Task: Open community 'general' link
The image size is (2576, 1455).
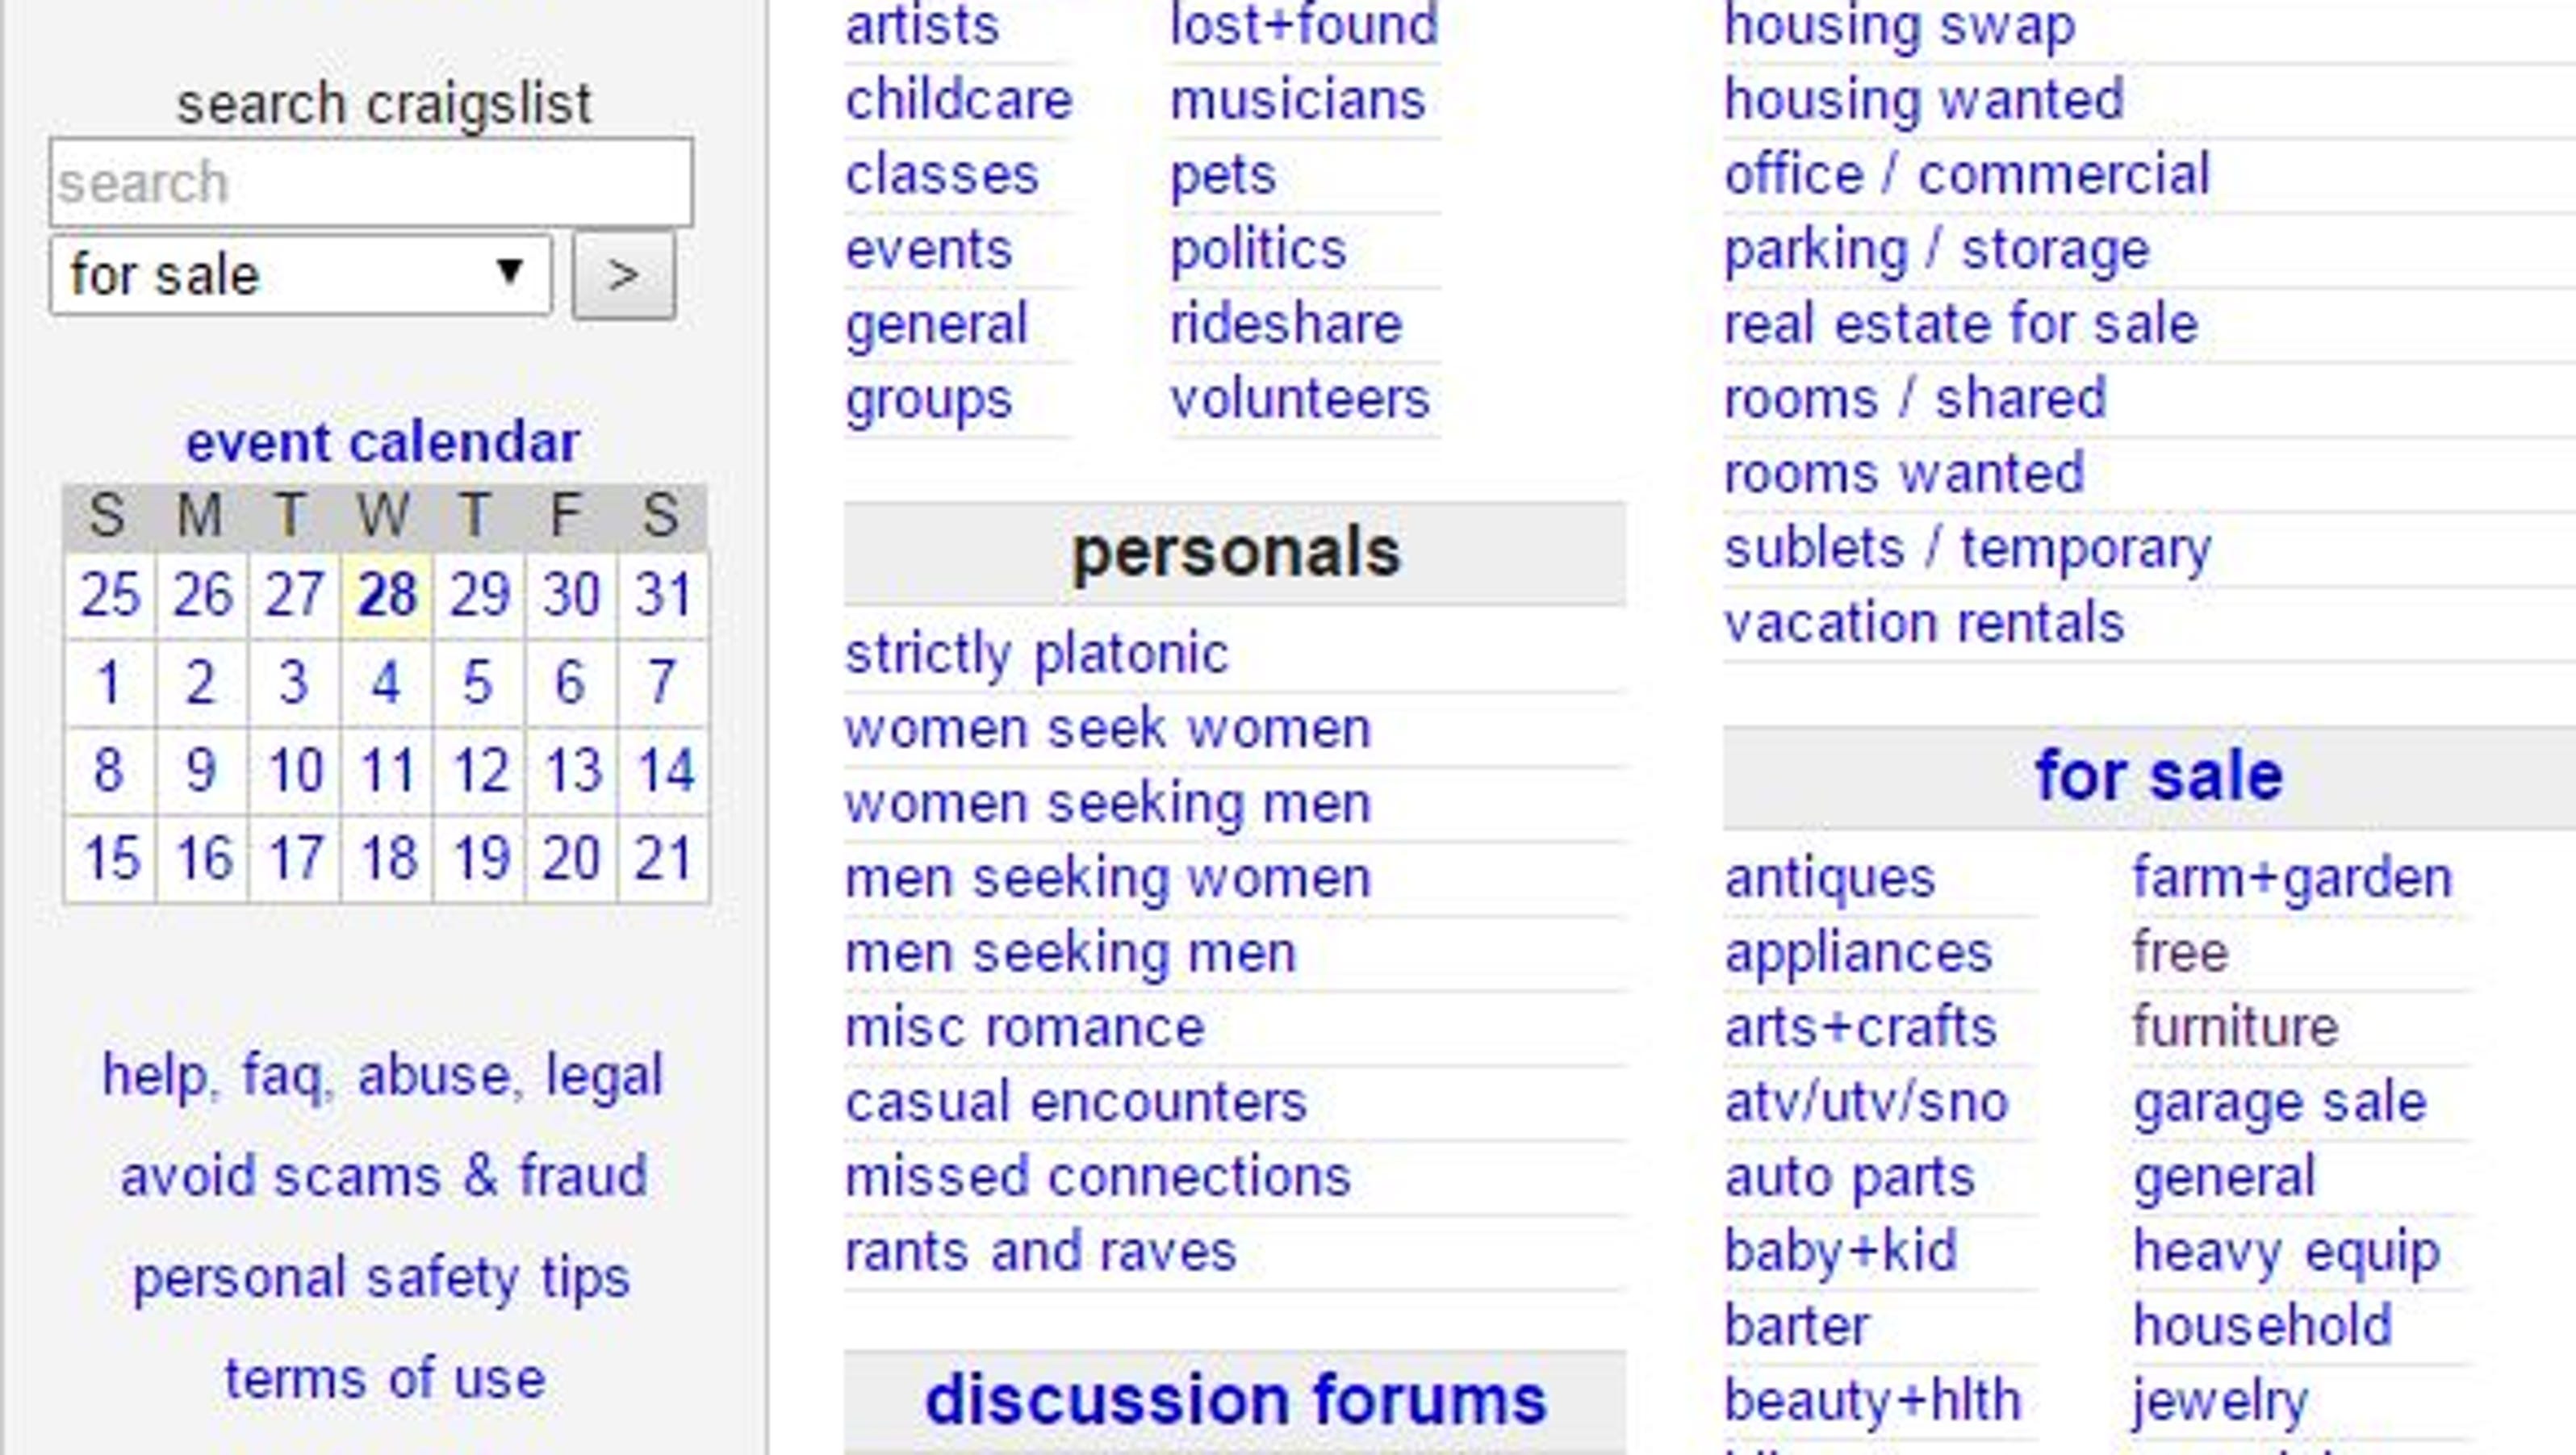Action: coord(936,326)
